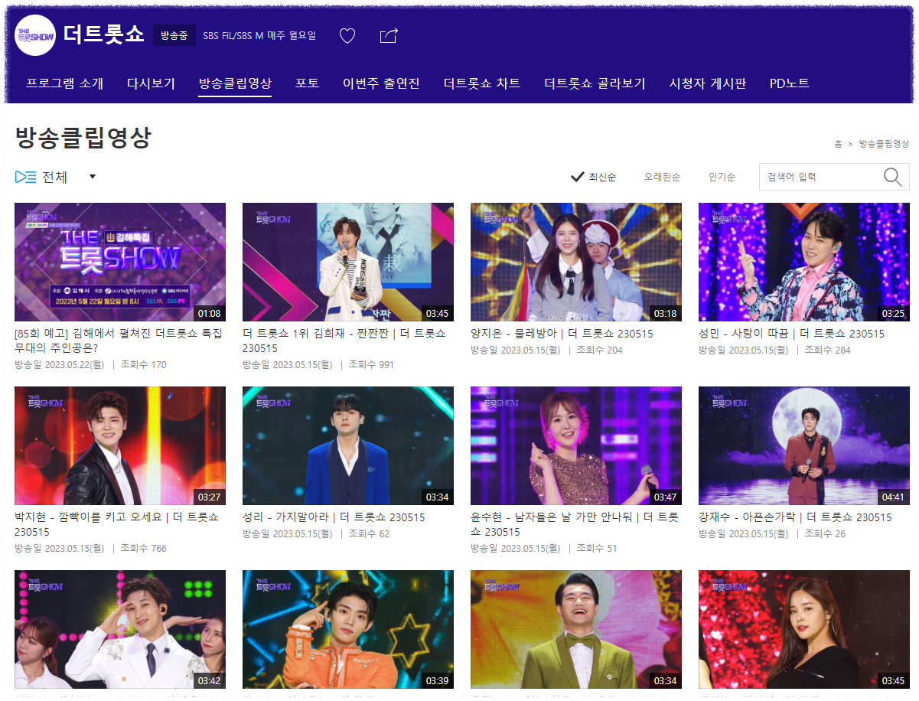Play the thumbnail with 03:45, red background
The height and width of the screenshot is (701, 919).
(804, 629)
